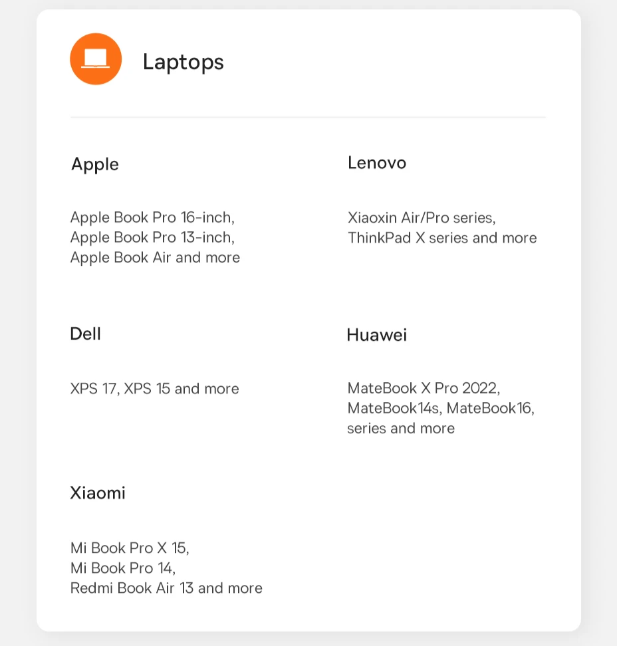Click Apple Book Pro 16-inch text
Screen dimensions: 617x646
point(152,217)
